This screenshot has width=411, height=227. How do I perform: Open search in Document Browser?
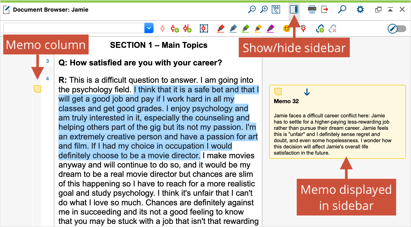342,10
